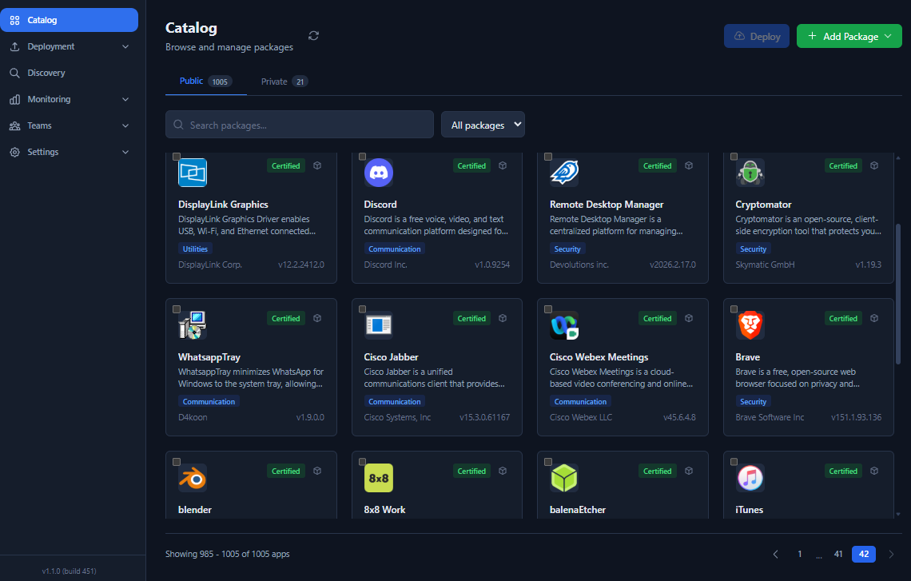Click the 8x8 Work logo
The height and width of the screenshot is (581, 911).
379,478
